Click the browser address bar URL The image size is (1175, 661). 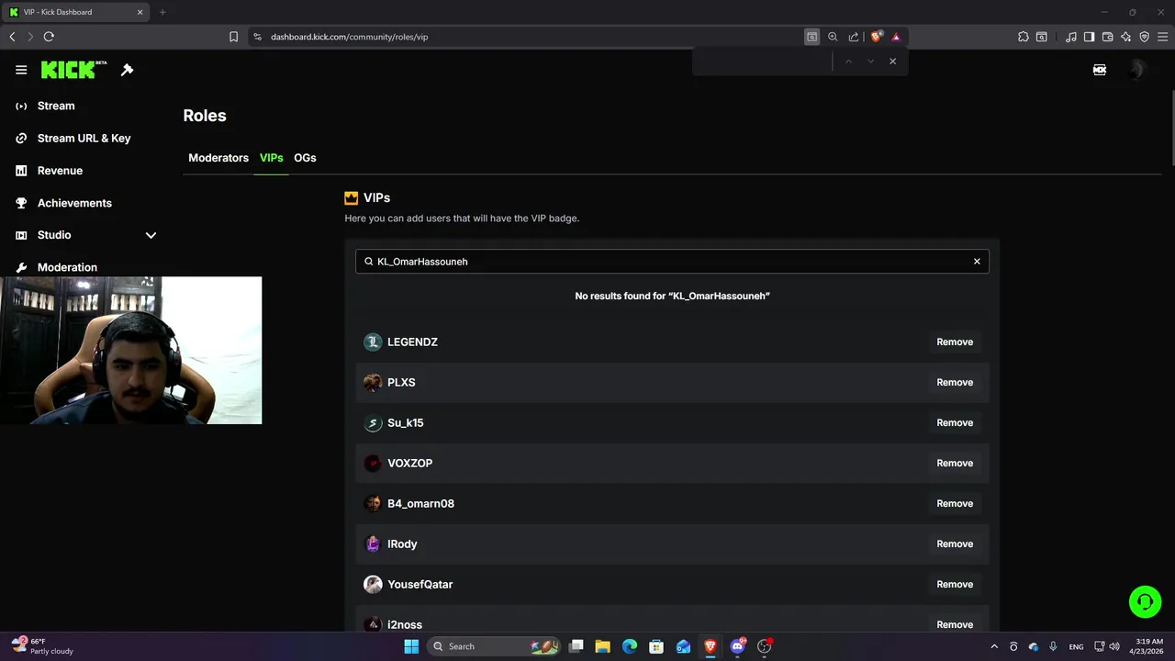coord(349,37)
